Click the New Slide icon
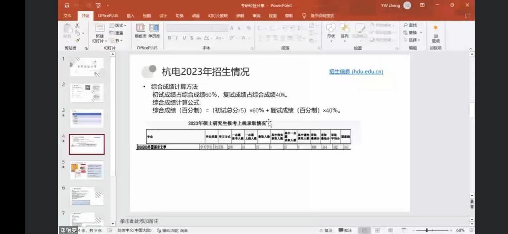The image size is (508, 234). pyautogui.click(x=100, y=28)
